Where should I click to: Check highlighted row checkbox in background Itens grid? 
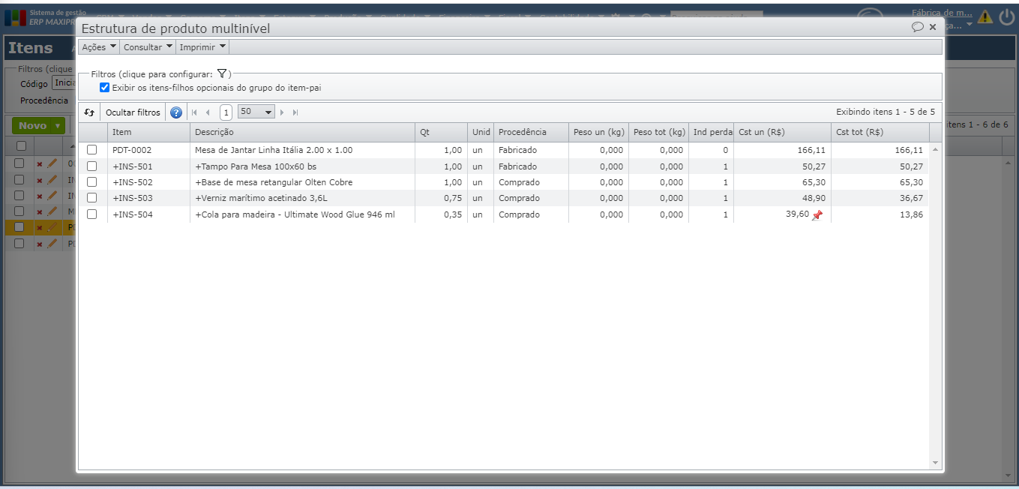[19, 226]
